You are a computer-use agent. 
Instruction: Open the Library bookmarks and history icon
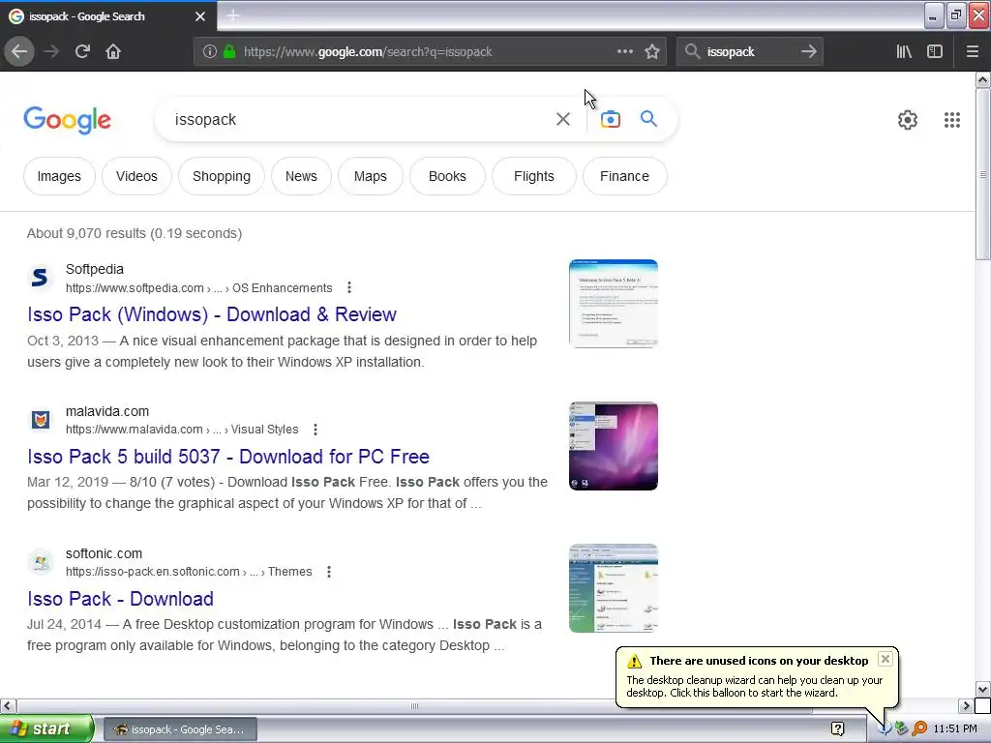pos(904,52)
